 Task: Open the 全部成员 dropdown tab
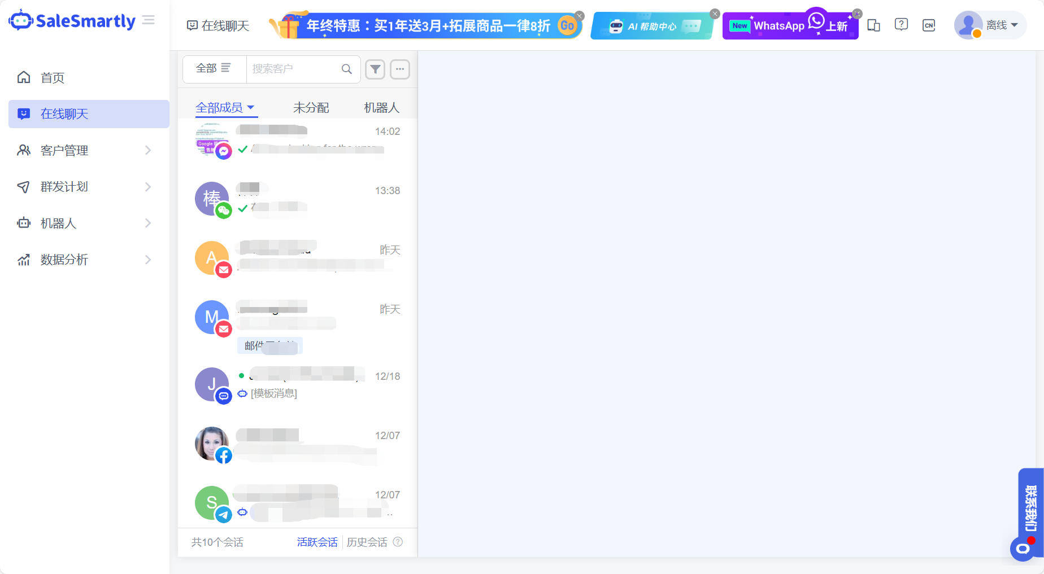tap(225, 108)
